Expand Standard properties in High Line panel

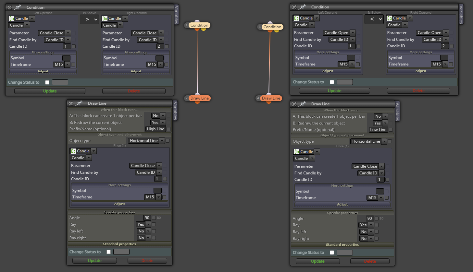[x=119, y=244]
